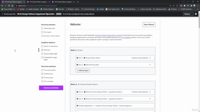Open the Chrome three-dot menu
The width and height of the screenshot is (200, 112).
[x=198, y=6]
